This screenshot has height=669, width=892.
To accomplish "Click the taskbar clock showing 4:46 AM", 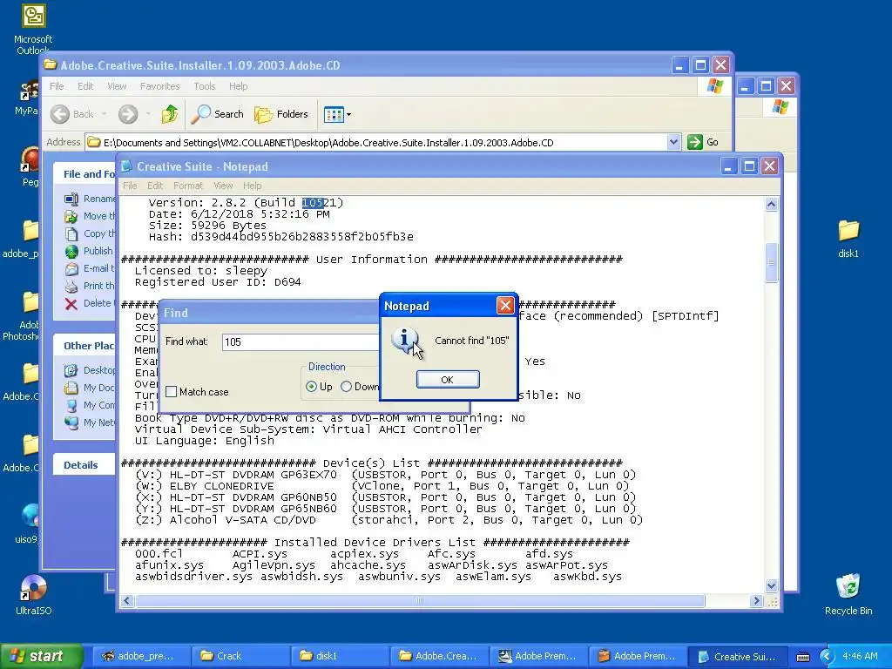I will tap(860, 657).
